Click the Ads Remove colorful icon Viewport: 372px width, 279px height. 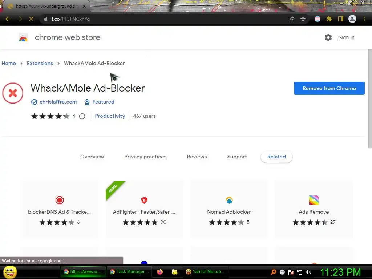(x=314, y=200)
